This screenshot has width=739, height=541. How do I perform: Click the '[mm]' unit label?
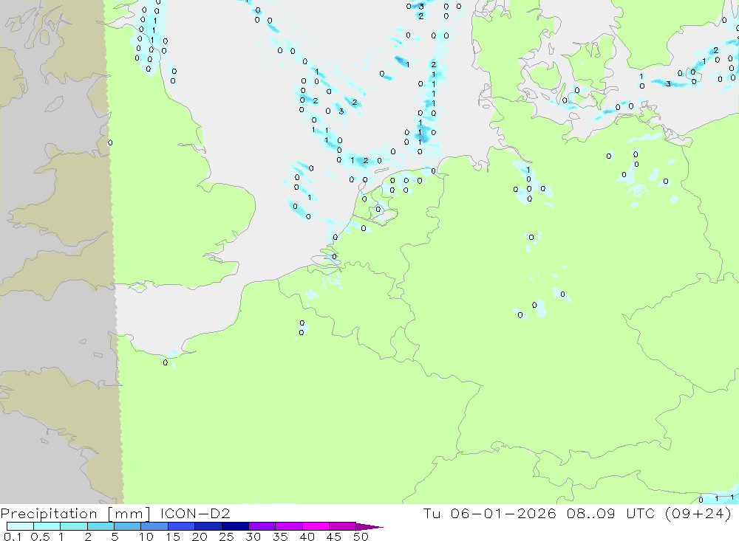(x=129, y=514)
